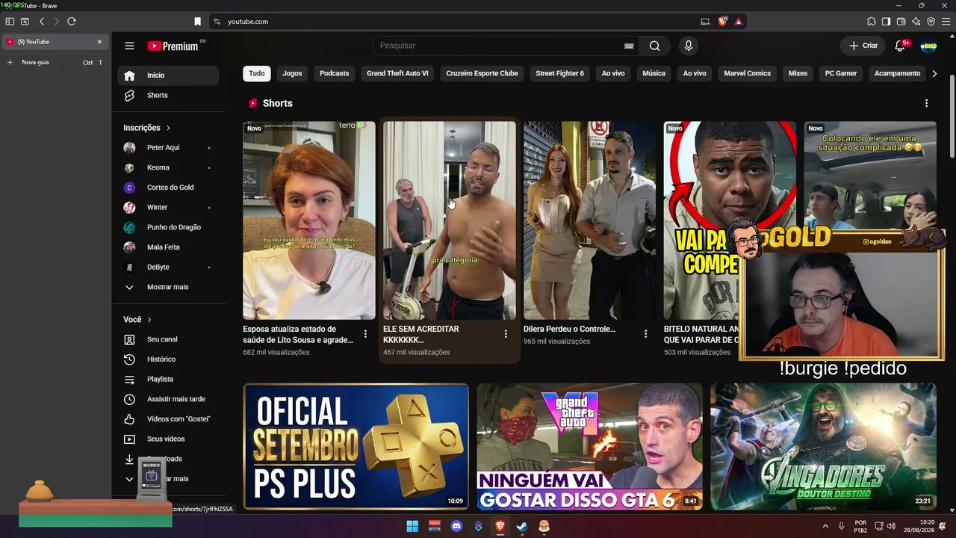This screenshot has height=538, width=956.
Task: Open the Shorts section in sidebar
Action: pos(168,96)
